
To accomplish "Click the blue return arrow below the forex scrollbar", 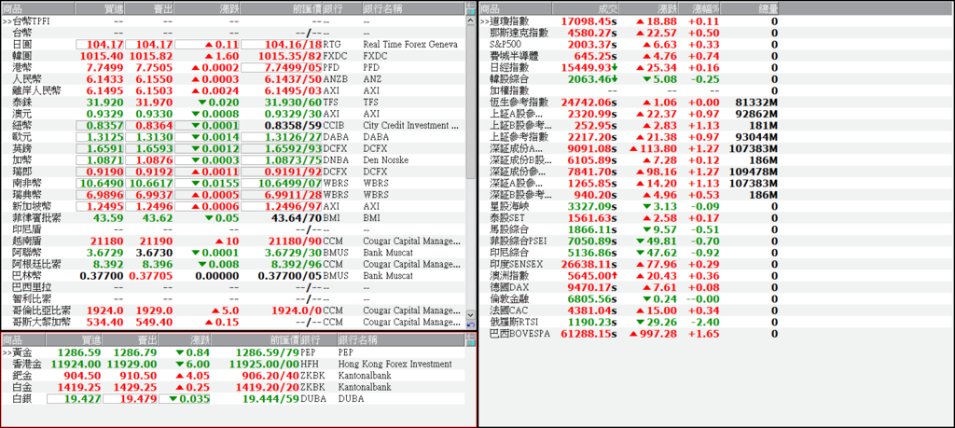I will coord(471,324).
